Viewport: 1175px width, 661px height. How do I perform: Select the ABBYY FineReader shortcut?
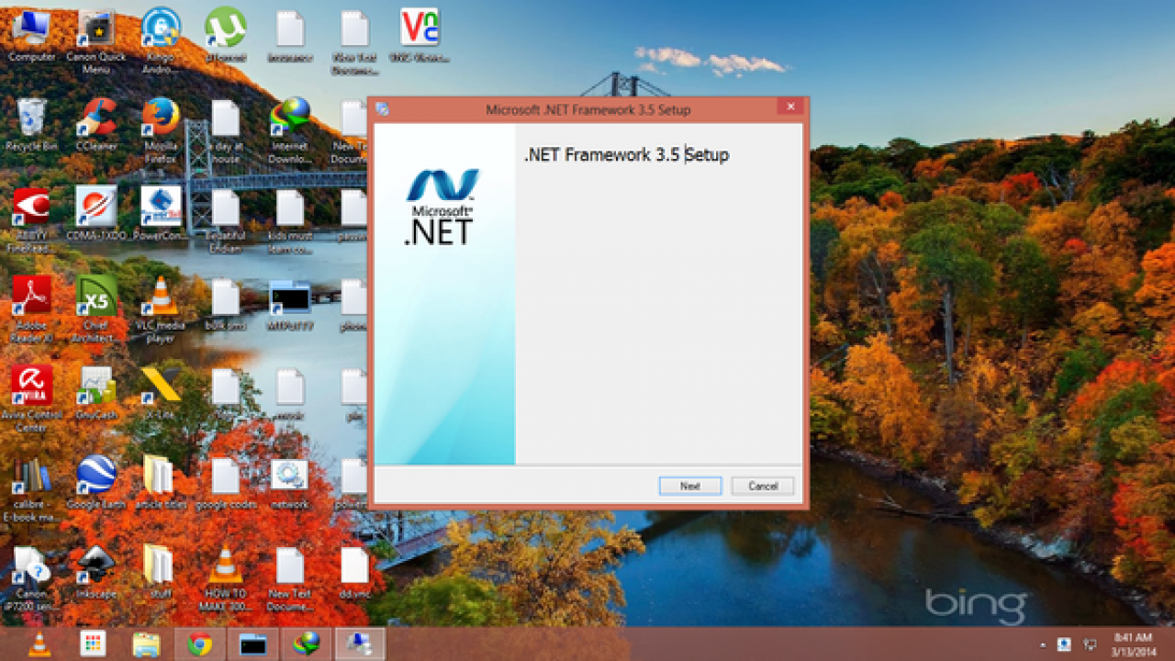pos(32,220)
